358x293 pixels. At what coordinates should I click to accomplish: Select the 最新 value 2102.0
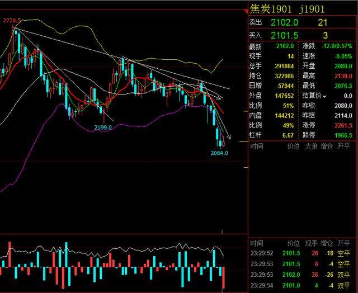point(285,46)
